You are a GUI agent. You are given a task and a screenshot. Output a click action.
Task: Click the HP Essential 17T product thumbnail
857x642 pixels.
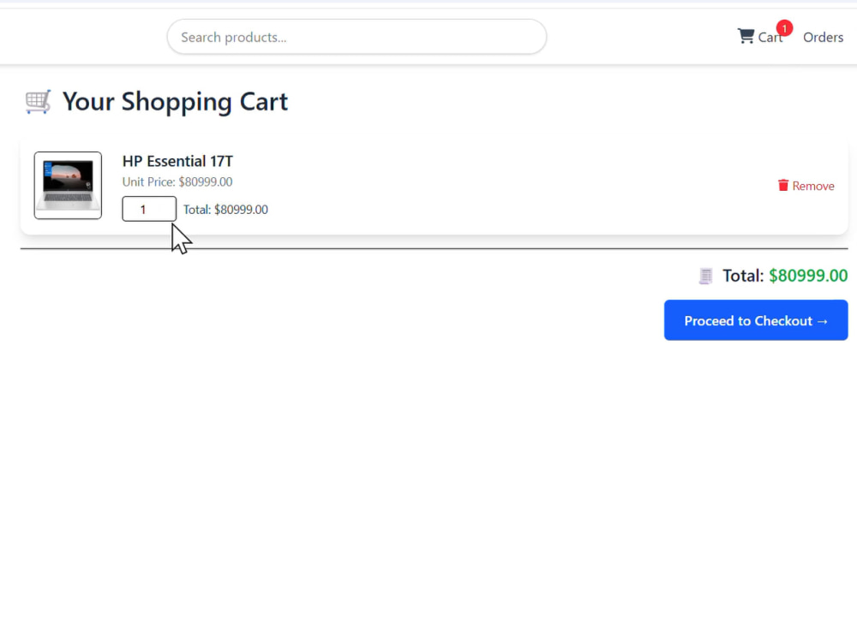[68, 186]
